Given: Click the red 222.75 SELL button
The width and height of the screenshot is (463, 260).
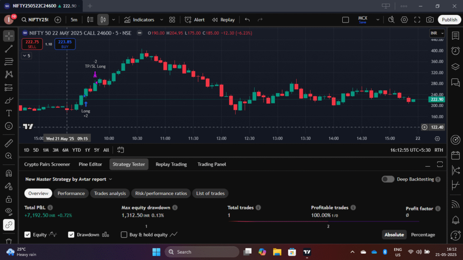Looking at the screenshot, I should 32,44.
